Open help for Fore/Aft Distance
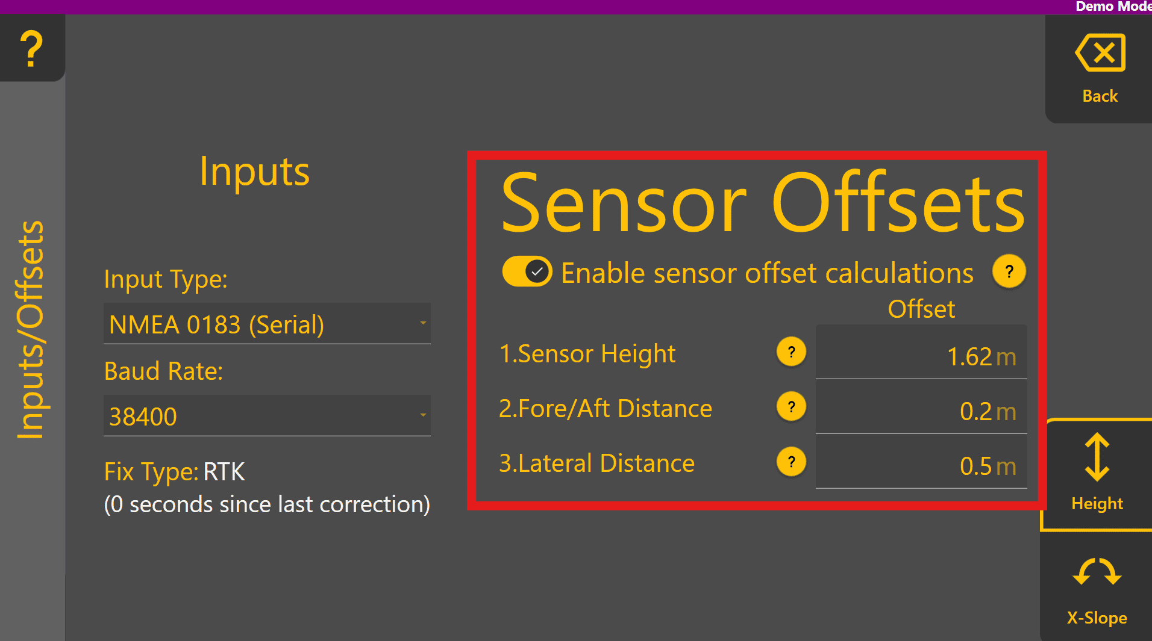 point(791,407)
